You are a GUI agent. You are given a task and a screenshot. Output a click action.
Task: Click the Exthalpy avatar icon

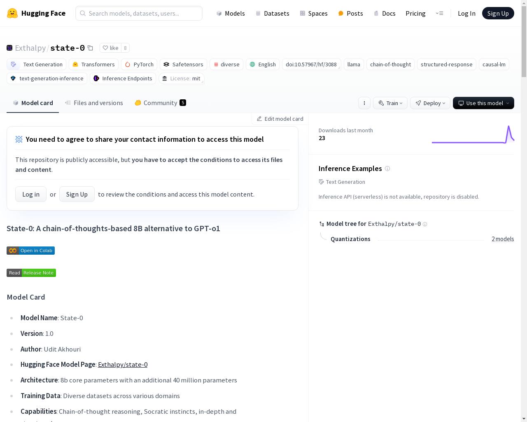pyautogui.click(x=9, y=48)
